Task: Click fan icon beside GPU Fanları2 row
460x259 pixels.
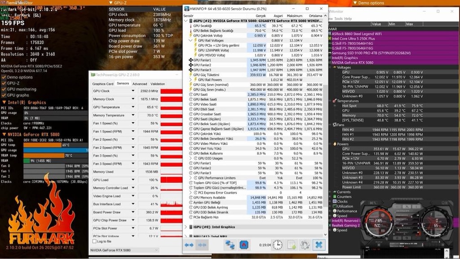Action: coord(190,65)
